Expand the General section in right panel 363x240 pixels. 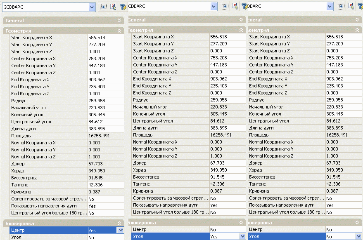click(x=358, y=19)
